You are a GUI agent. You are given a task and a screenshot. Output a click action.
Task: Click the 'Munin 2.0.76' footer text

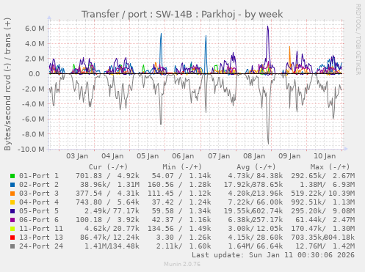182,264
